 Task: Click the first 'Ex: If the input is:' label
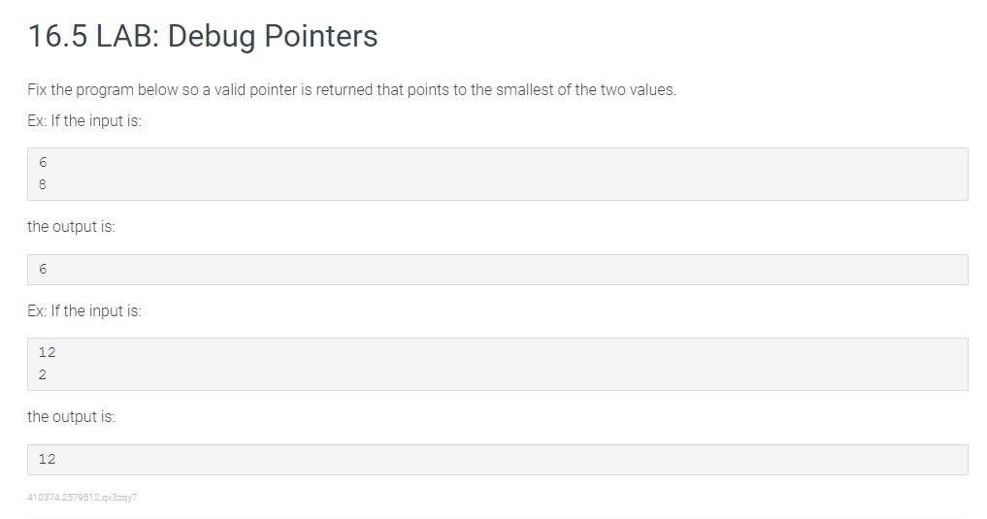(84, 121)
